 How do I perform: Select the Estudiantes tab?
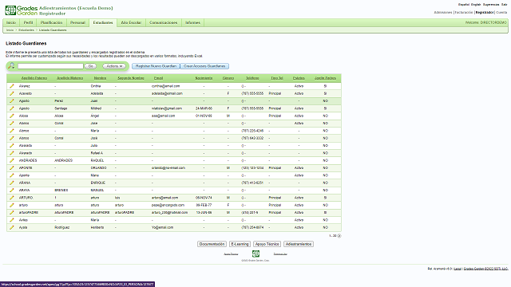click(103, 23)
